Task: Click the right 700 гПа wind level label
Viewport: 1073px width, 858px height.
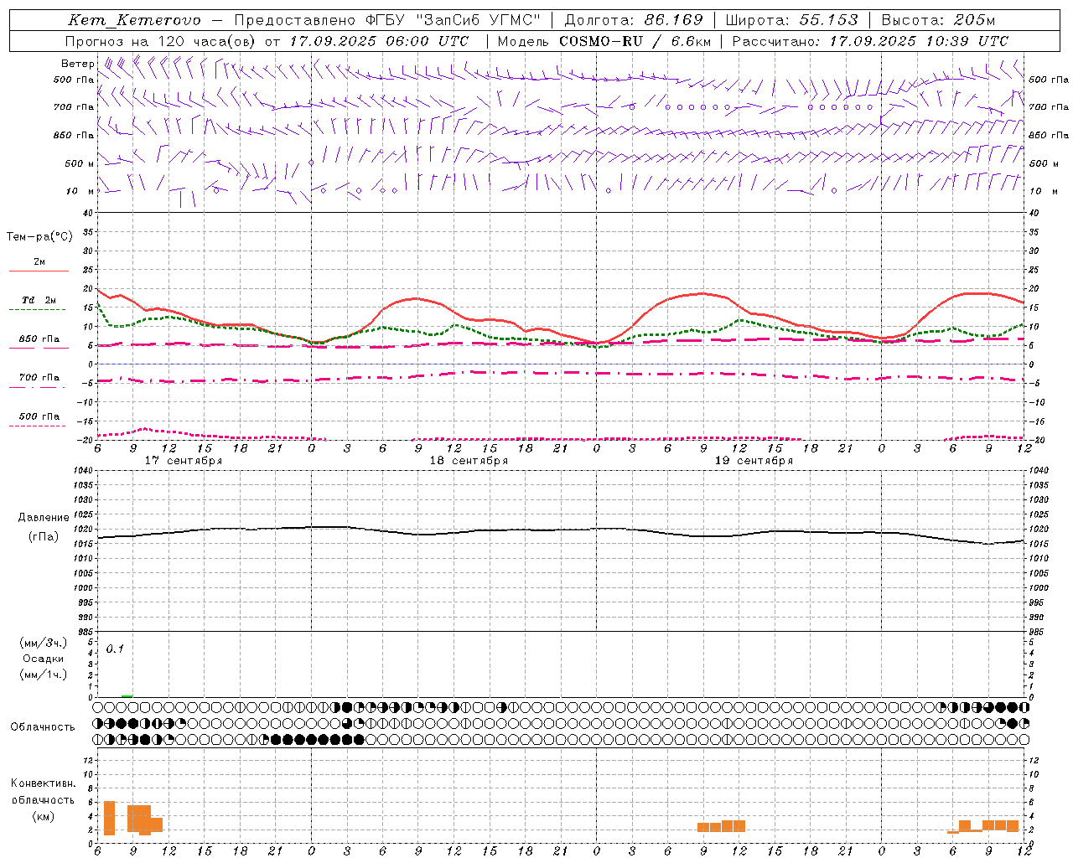Action: tap(1049, 107)
